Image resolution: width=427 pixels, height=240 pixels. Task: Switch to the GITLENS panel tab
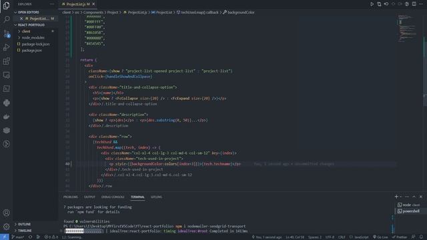click(x=156, y=197)
